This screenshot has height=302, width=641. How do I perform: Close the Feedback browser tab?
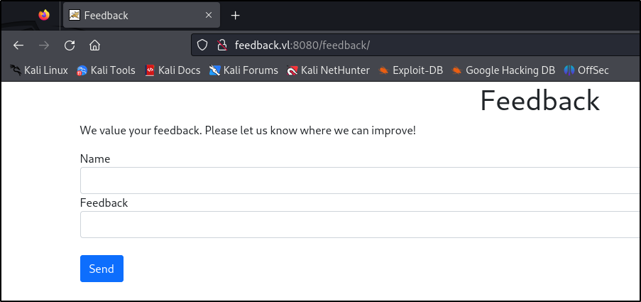coord(209,15)
